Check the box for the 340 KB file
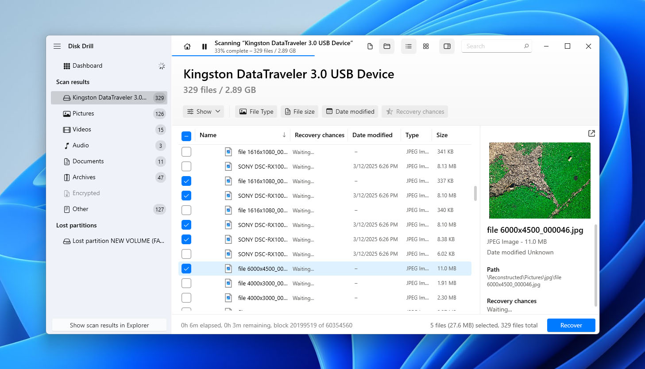Viewport: 645px width, 369px height. (186, 210)
